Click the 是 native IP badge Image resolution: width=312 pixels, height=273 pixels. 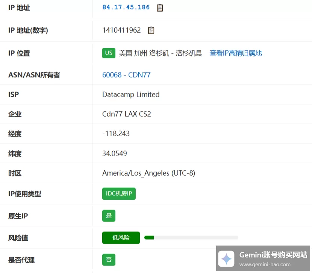[x=109, y=215]
